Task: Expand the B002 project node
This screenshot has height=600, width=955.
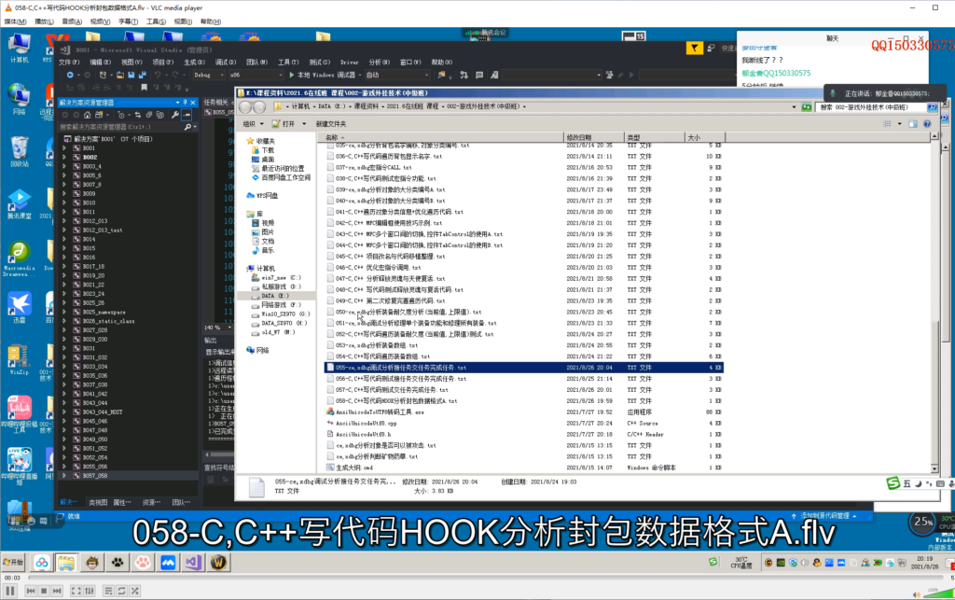Action: coord(64,157)
